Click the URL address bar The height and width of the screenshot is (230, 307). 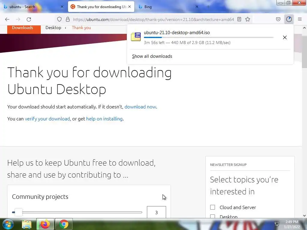tap(153, 19)
